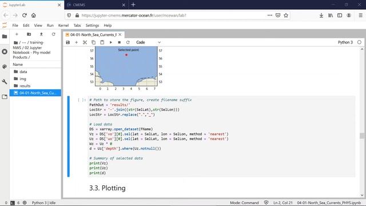Click the root folder breadcrumb icon
The width and height of the screenshot is (366, 206).
coord(15,42)
